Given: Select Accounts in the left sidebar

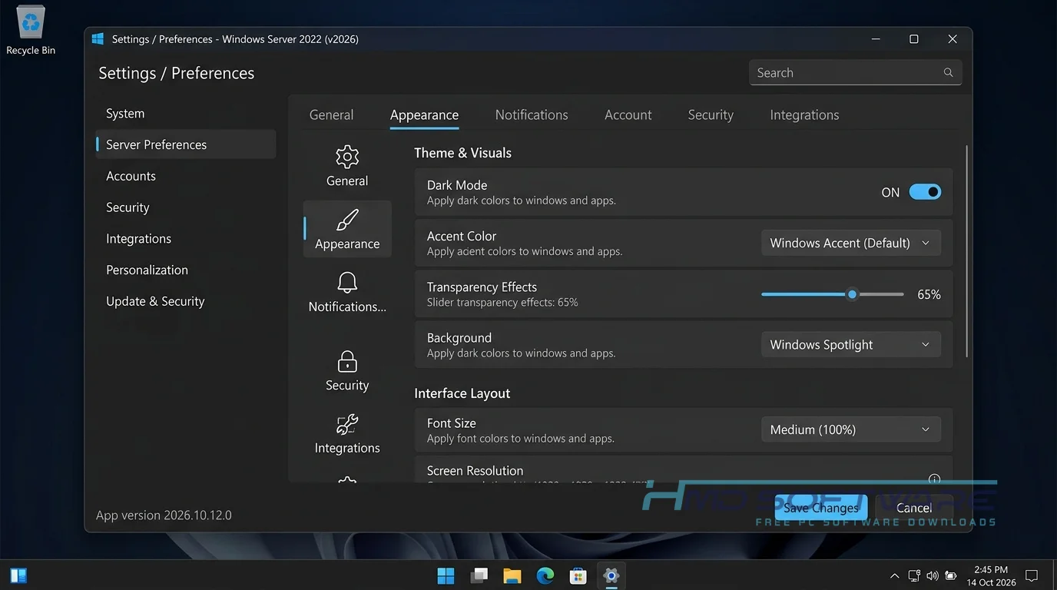Looking at the screenshot, I should click(185, 176).
